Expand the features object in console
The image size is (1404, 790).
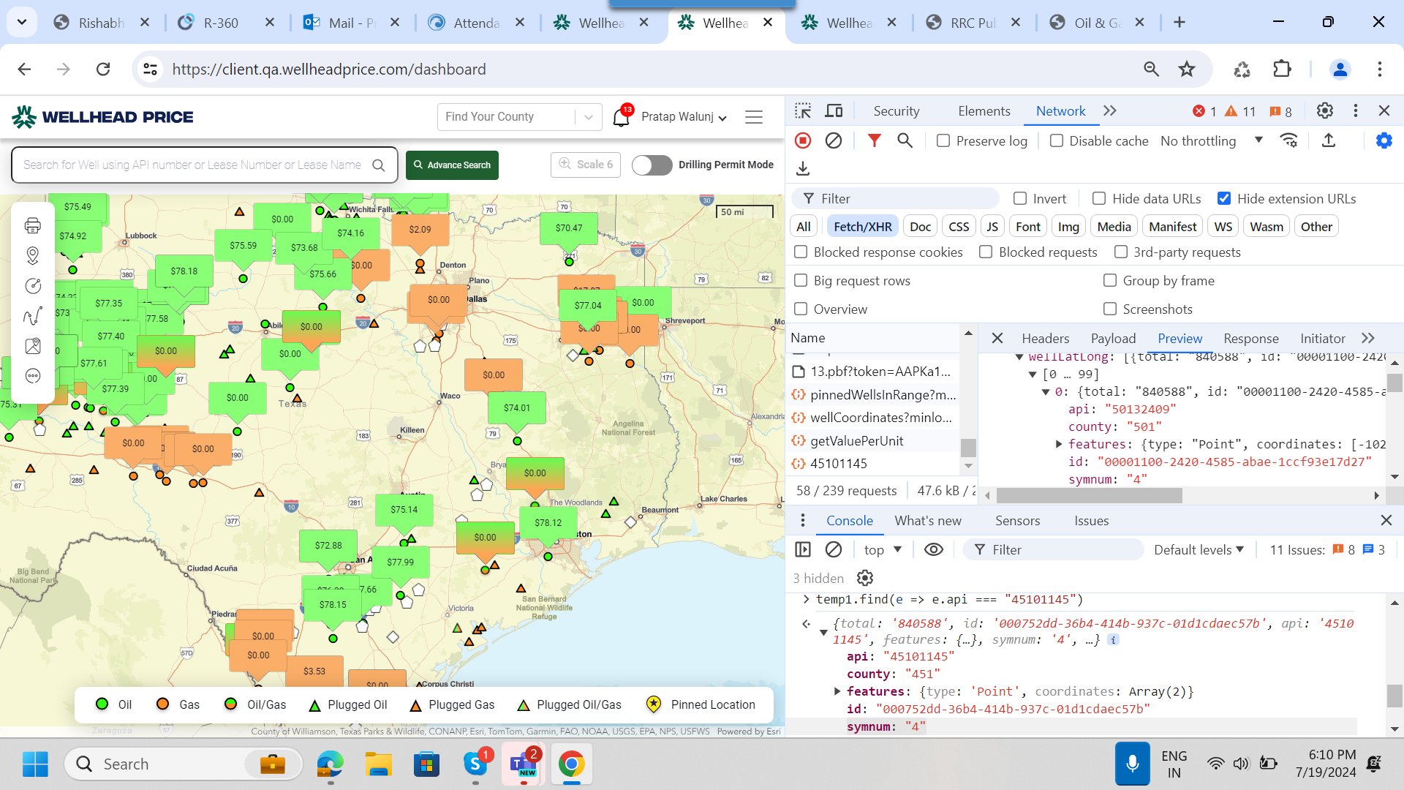pos(837,691)
